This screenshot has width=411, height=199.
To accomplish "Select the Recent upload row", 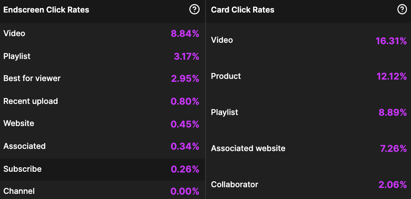I will (x=103, y=101).
